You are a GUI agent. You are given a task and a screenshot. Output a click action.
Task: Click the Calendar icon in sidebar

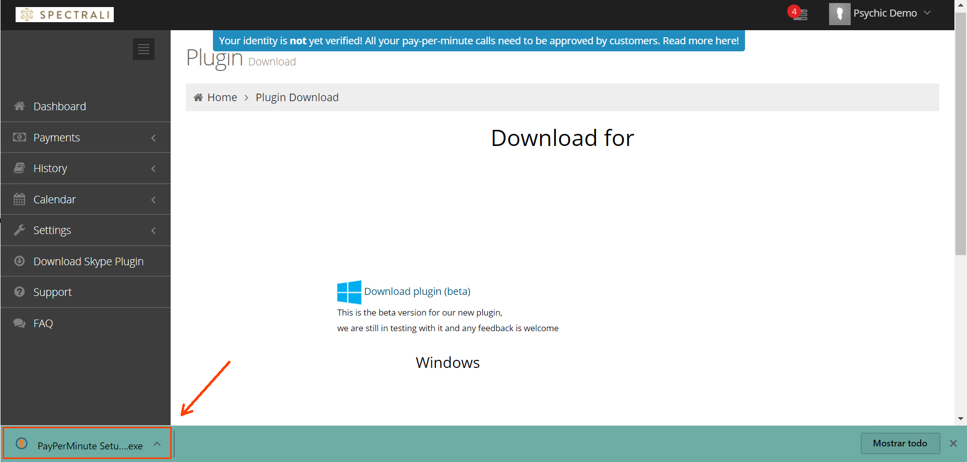[x=20, y=199]
